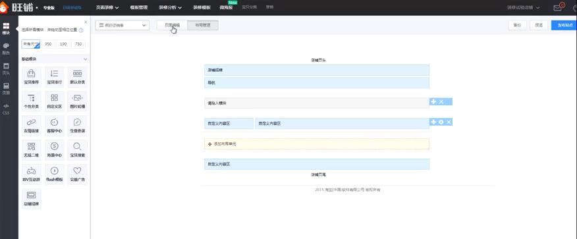Open the mail notification icon in top bar
Viewport: 577px width, 239px height.
click(559, 7)
